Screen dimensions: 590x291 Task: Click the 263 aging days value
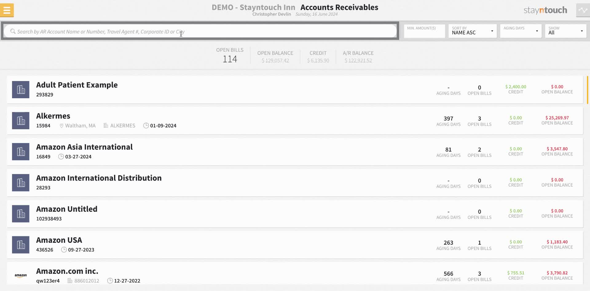tap(448, 243)
